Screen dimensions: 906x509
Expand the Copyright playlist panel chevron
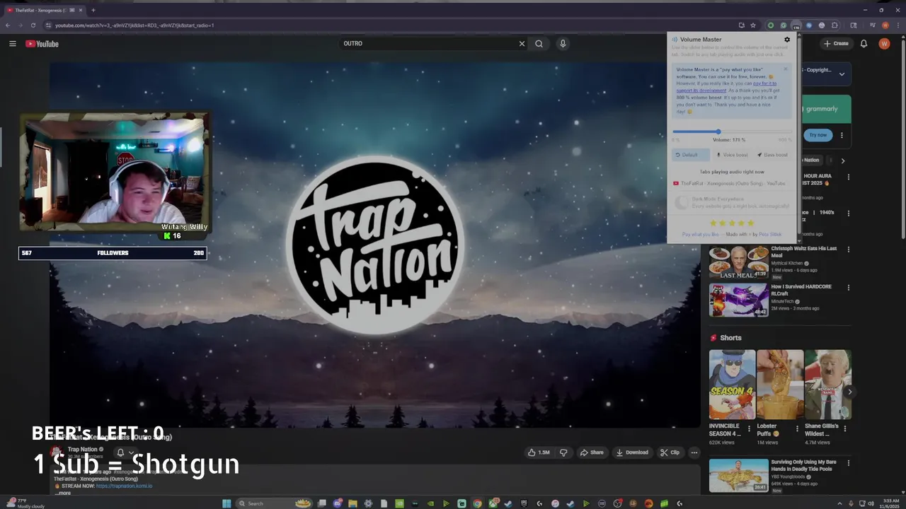click(x=842, y=74)
